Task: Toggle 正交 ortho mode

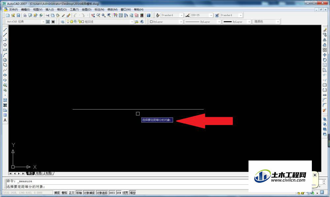Action: (72, 193)
